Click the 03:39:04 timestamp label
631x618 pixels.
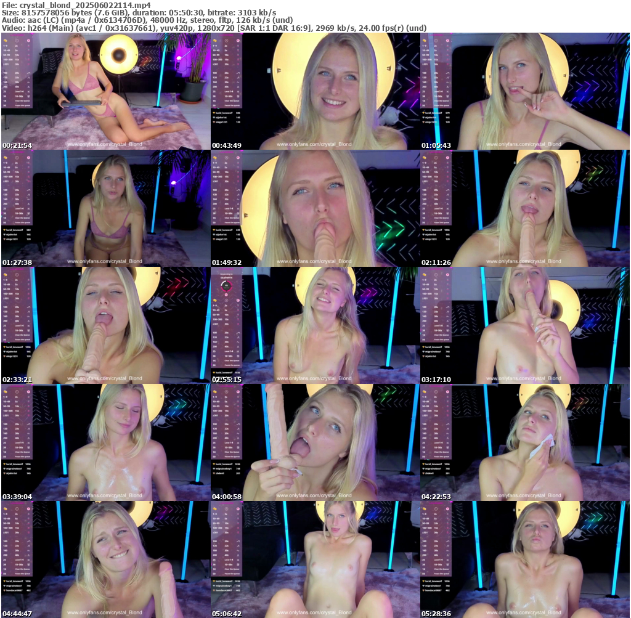click(x=17, y=496)
